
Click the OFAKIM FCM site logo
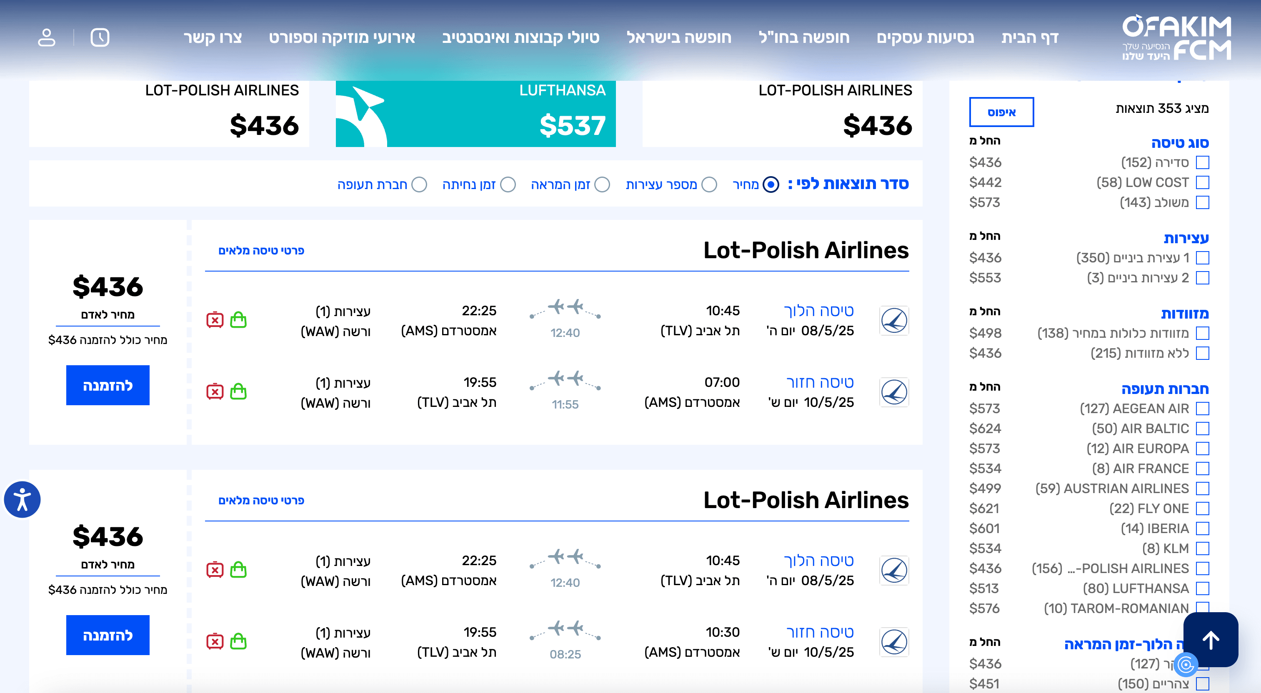coord(1176,37)
